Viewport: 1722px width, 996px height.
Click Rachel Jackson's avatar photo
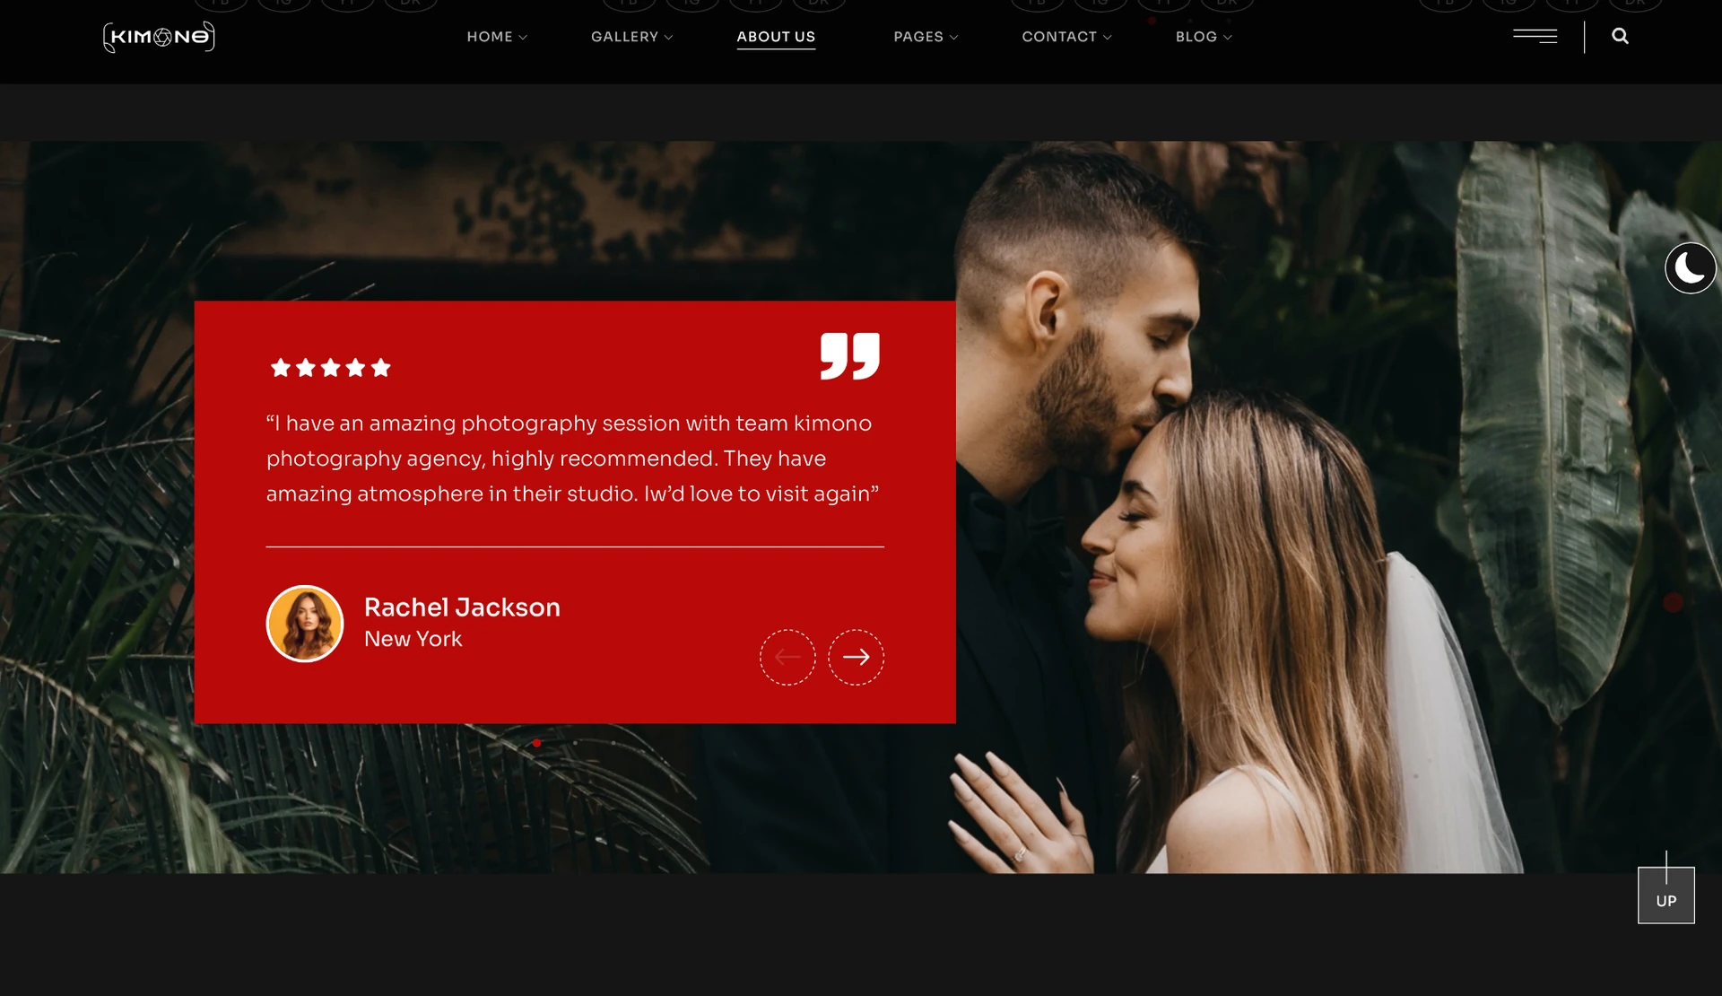tap(305, 624)
